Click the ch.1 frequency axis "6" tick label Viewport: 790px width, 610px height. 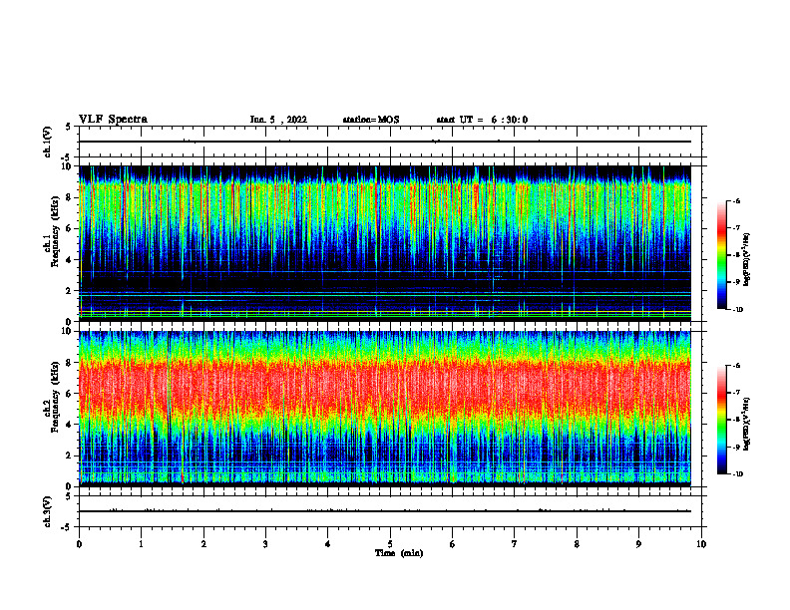pyautogui.click(x=69, y=228)
